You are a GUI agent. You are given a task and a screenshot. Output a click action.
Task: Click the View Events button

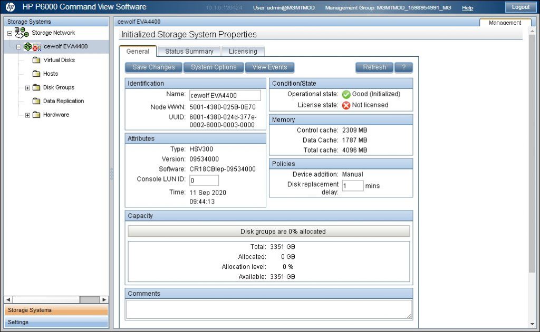[269, 67]
